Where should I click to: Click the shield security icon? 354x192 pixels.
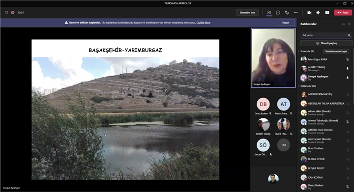(6, 13)
